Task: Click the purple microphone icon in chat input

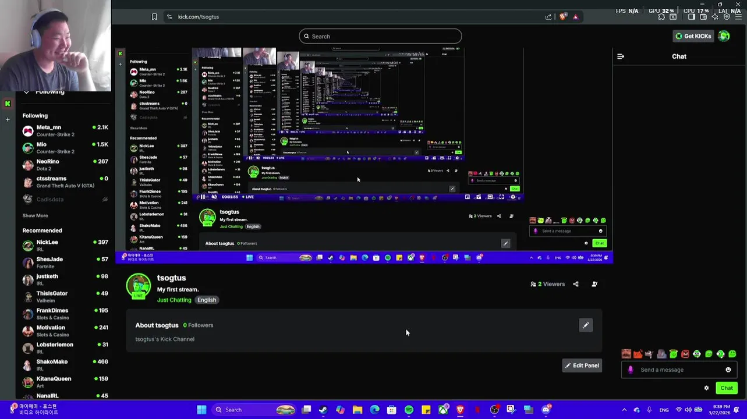Action: pos(631,370)
